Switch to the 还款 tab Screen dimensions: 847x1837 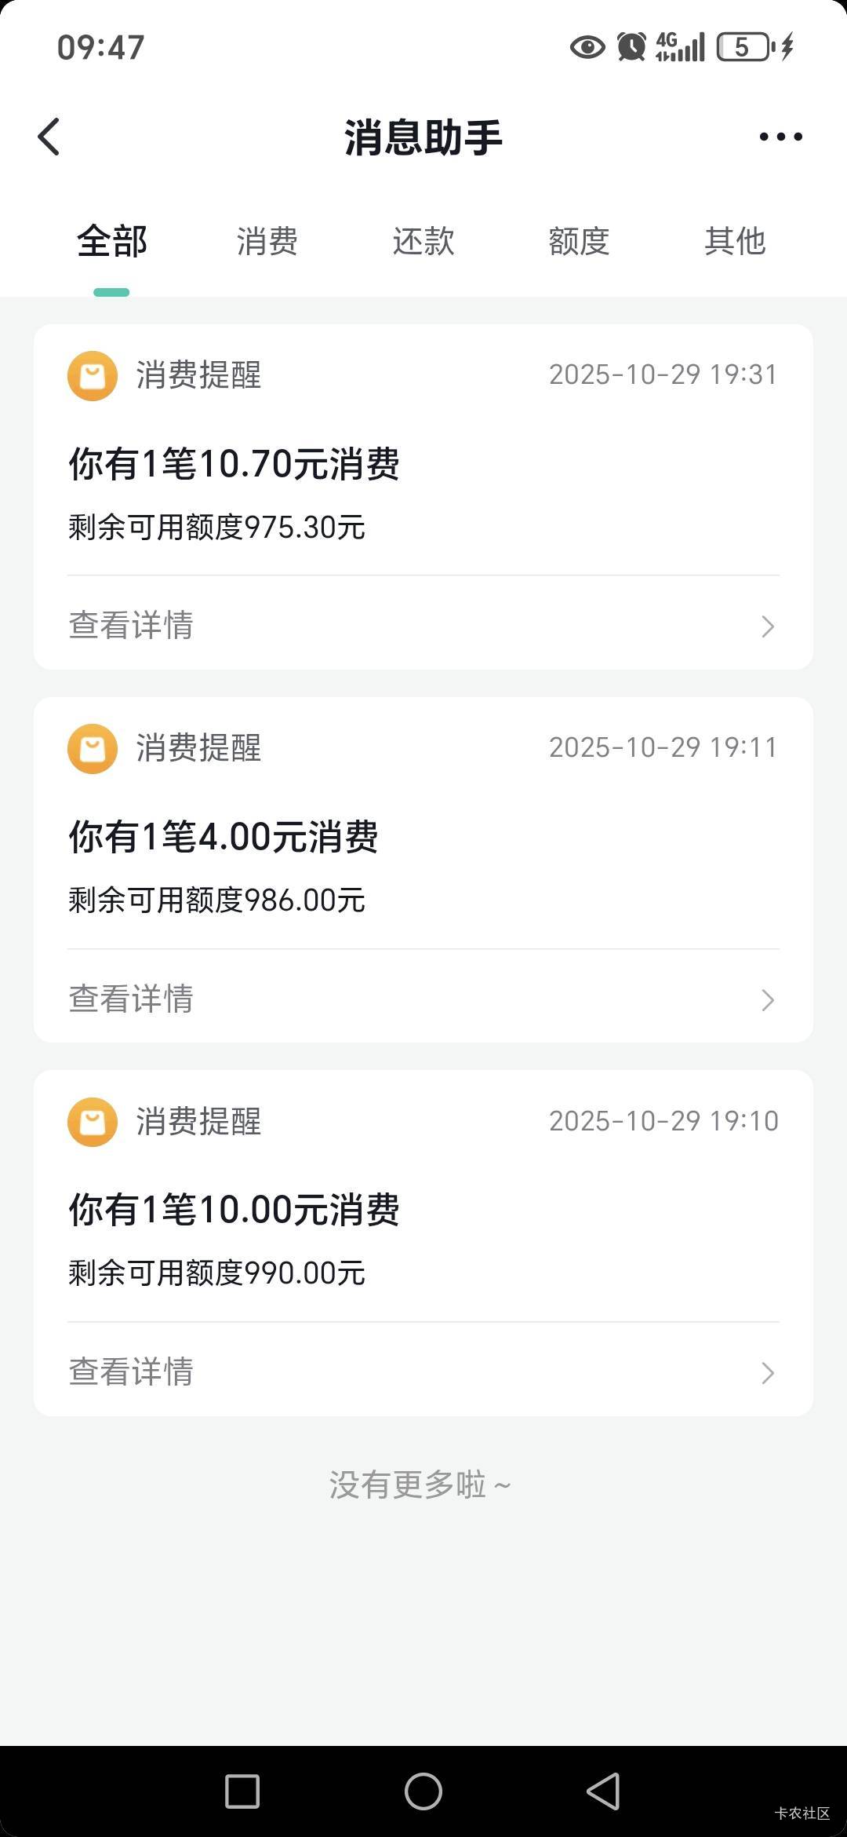click(423, 241)
